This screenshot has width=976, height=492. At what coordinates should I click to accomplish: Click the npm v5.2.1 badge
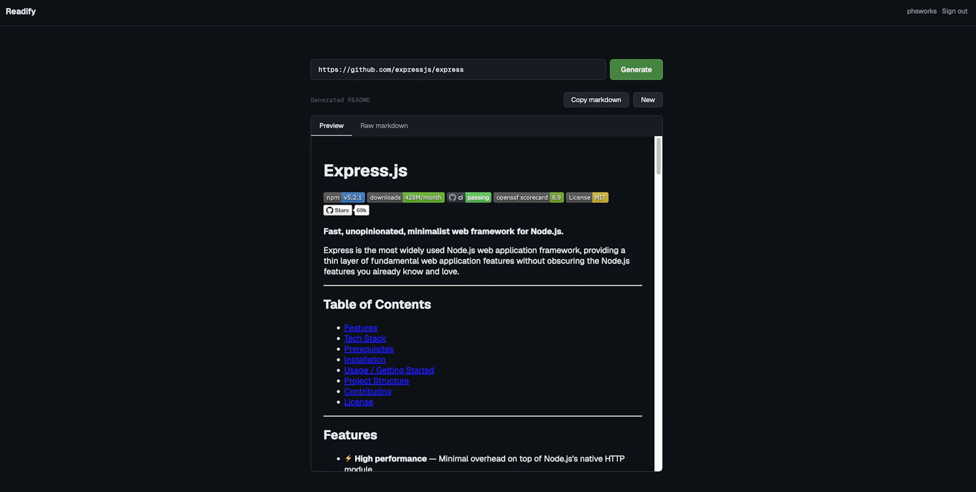(344, 197)
